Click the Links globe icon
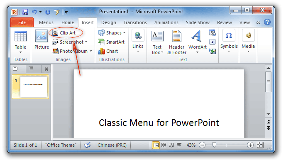The height and width of the screenshot is (160, 286). click(x=138, y=35)
